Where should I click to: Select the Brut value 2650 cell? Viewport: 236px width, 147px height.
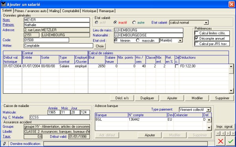pos(97,66)
